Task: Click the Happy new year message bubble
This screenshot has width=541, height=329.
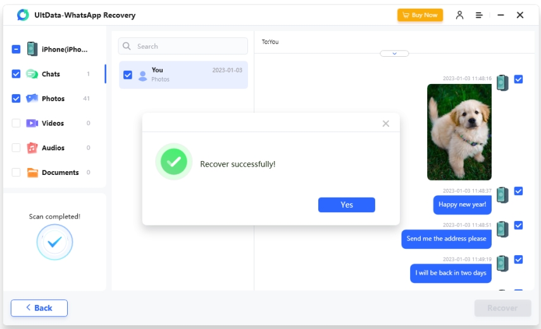Action: pos(463,205)
